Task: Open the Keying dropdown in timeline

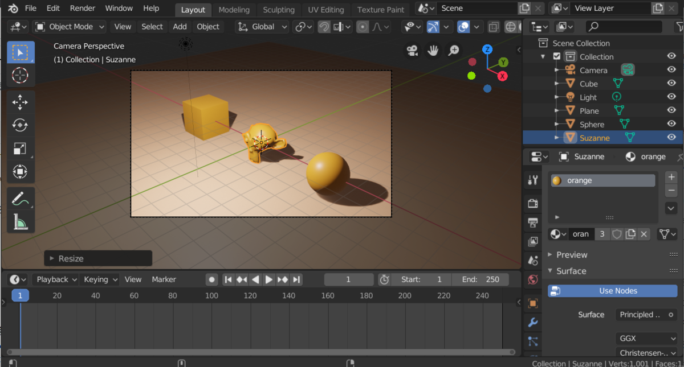Action: pyautogui.click(x=100, y=279)
